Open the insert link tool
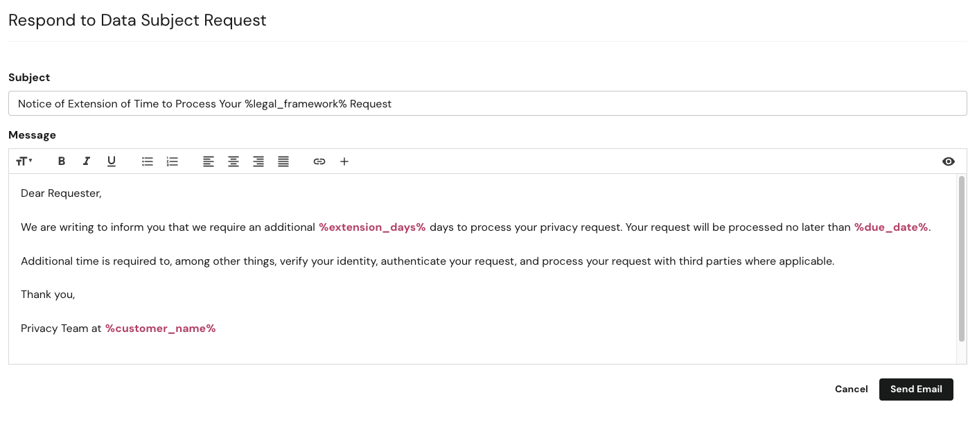Viewport: 977px width, 429px height. [x=319, y=161]
